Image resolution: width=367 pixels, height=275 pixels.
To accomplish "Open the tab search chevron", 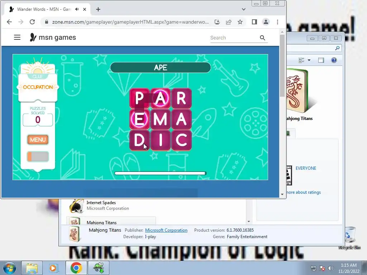I will pyautogui.click(x=244, y=9).
